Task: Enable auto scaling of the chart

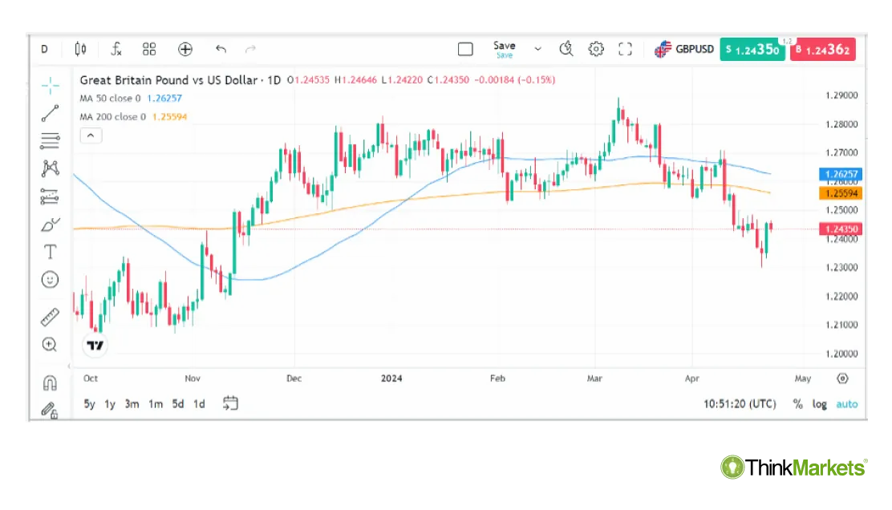Action: [x=846, y=404]
